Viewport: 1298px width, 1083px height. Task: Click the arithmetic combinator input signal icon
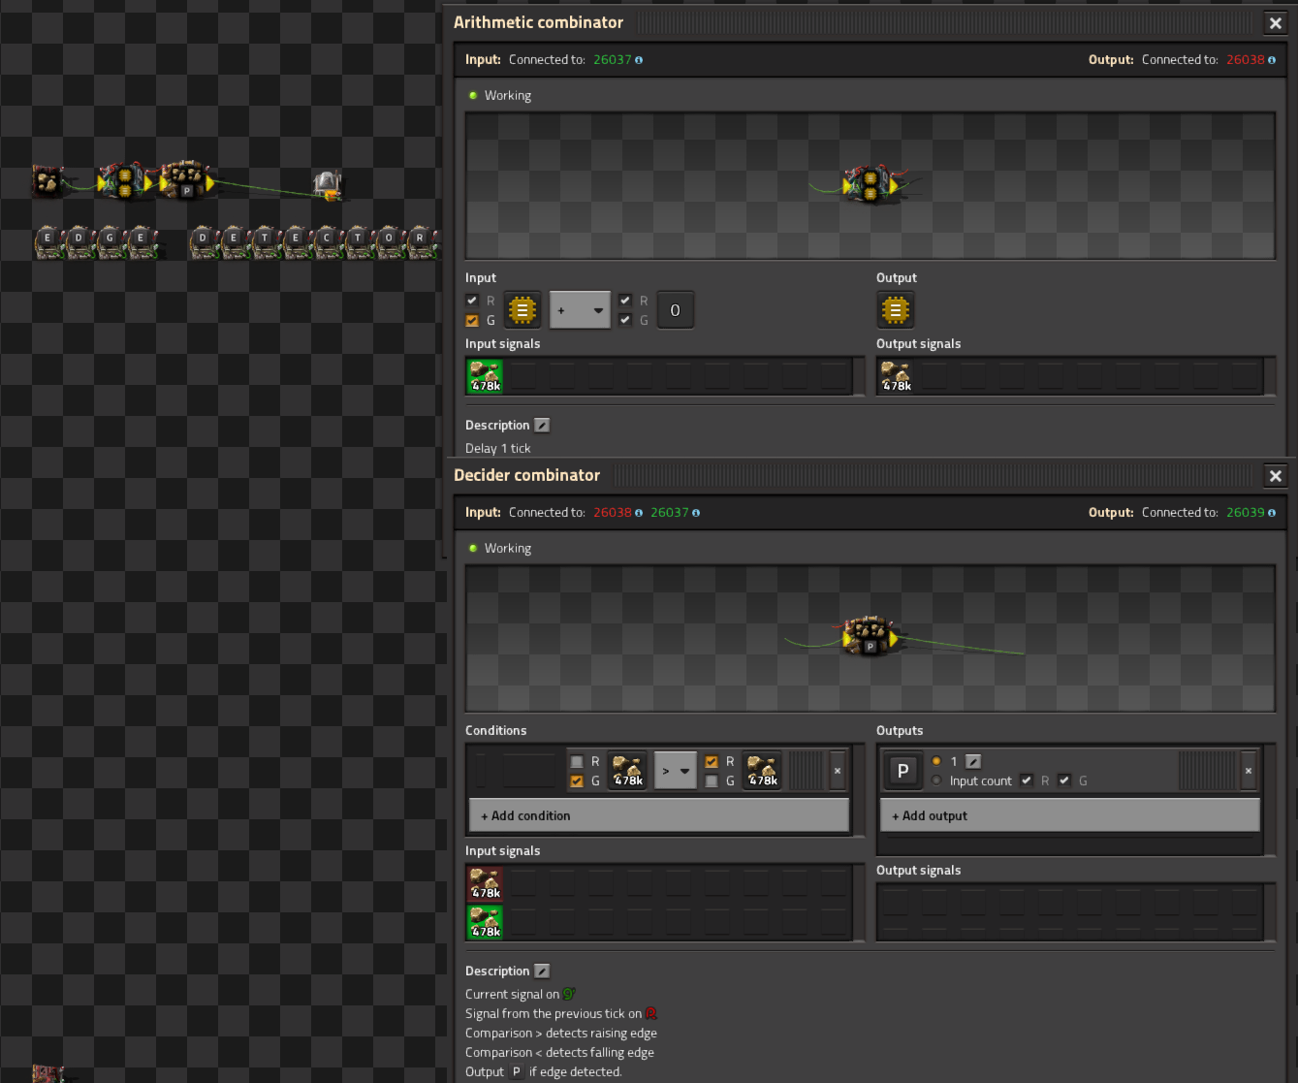click(x=522, y=310)
